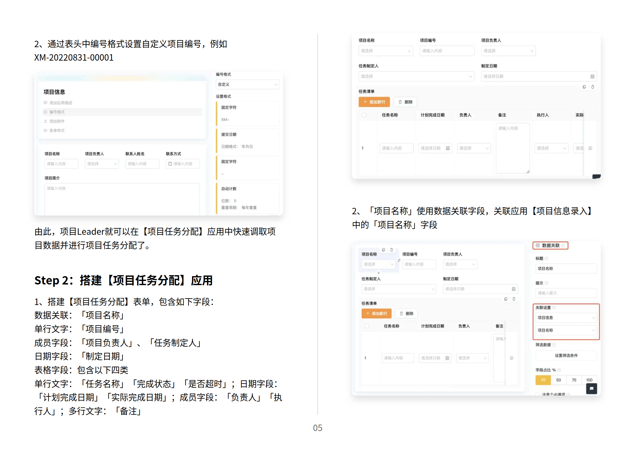
Task: Click trash icon above 任务清单 in form with 执行人 column
Action: tap(593, 87)
